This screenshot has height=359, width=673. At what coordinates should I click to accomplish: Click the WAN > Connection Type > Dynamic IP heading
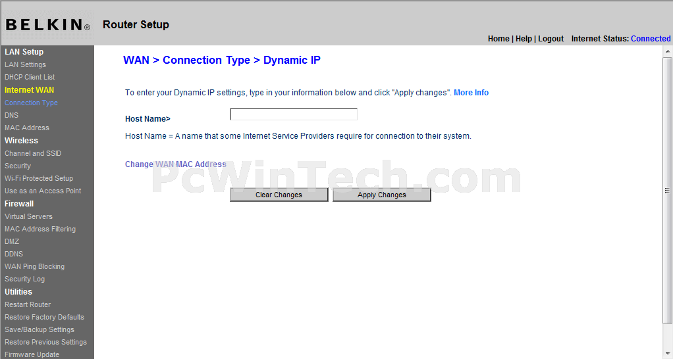tap(222, 60)
